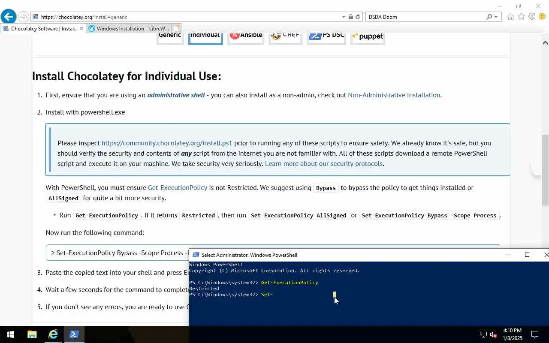The height and width of the screenshot is (343, 549).
Task: Click the PowerShell taskbar icon
Action: click(x=74, y=334)
